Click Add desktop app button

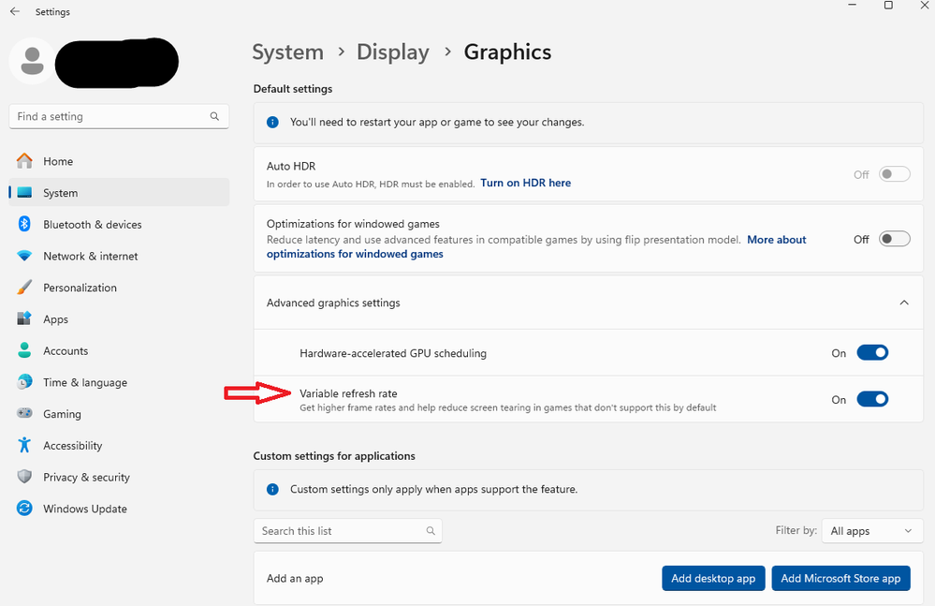(713, 578)
